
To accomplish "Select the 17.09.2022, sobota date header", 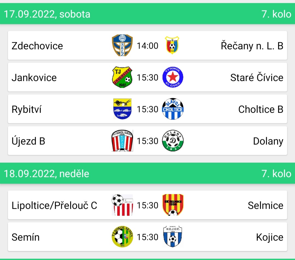I will [47, 14].
